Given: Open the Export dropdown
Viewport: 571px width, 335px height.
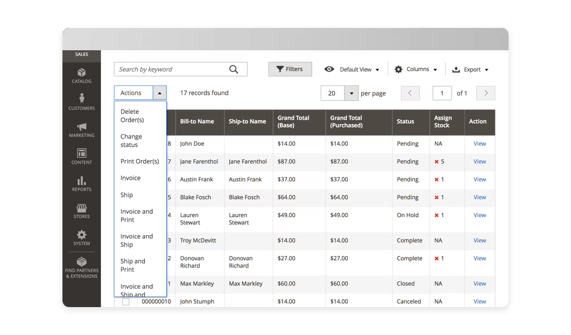Looking at the screenshot, I should pyautogui.click(x=470, y=69).
